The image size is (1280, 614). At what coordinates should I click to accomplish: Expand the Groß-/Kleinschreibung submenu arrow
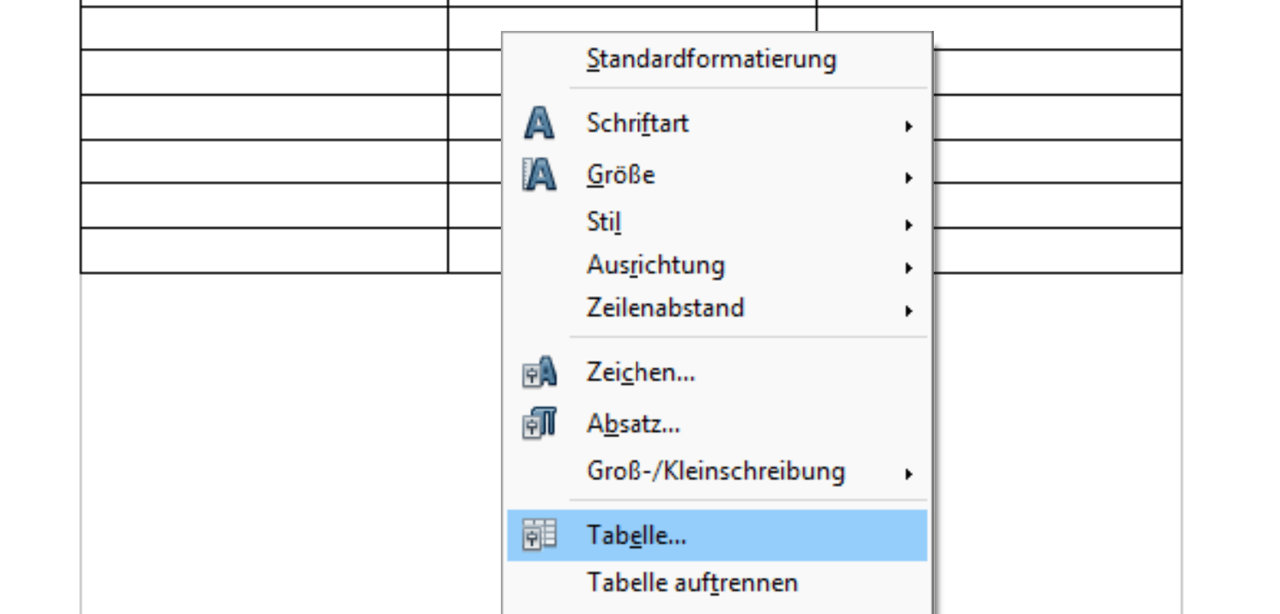tap(908, 473)
